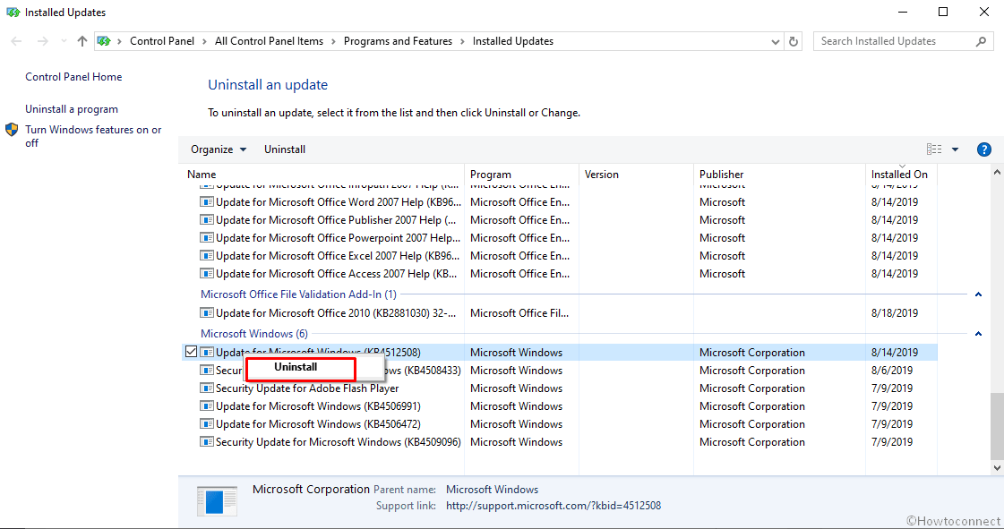Click Microsoft Office File Validation Add-In header
Viewport: 1004px width, 529px height.
click(298, 294)
